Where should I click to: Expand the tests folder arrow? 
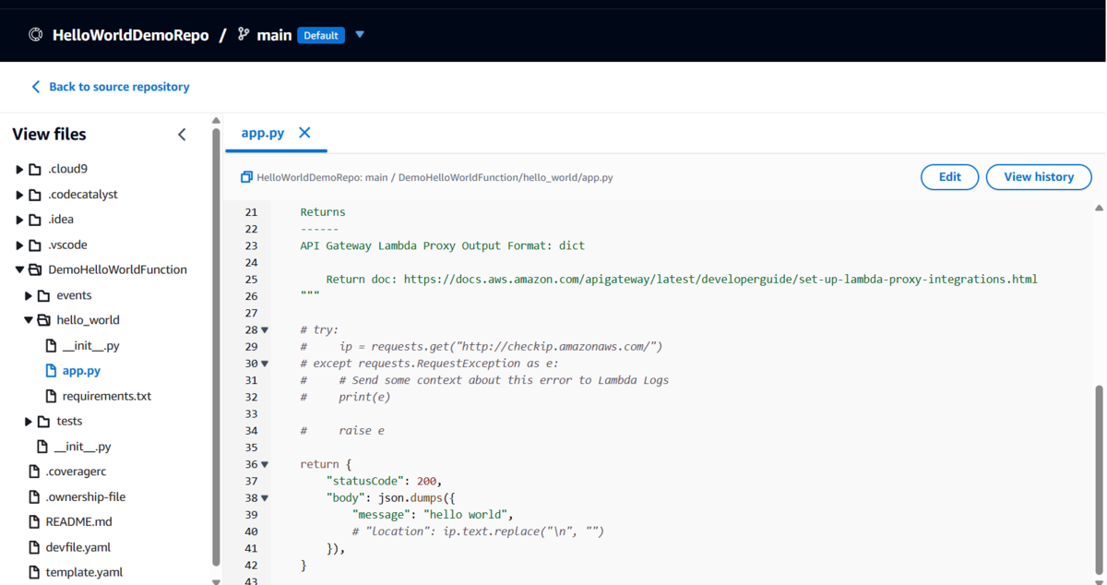click(29, 422)
